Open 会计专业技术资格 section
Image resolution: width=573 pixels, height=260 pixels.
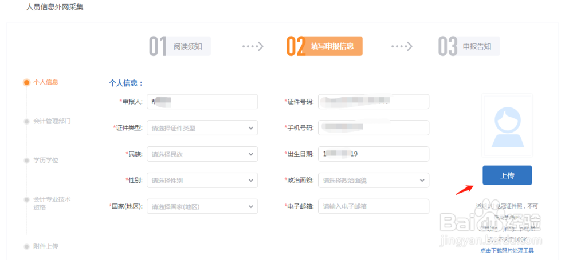52,203
